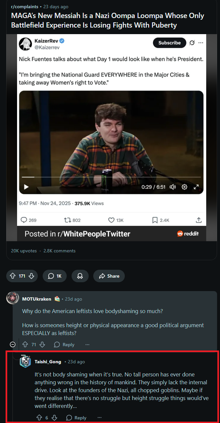Viewport: 220px width, 423px height.
Task: Reply to Taishi_Gong's comment
Action: [76, 418]
